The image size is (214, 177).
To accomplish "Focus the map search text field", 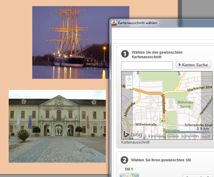I will point(147,65).
